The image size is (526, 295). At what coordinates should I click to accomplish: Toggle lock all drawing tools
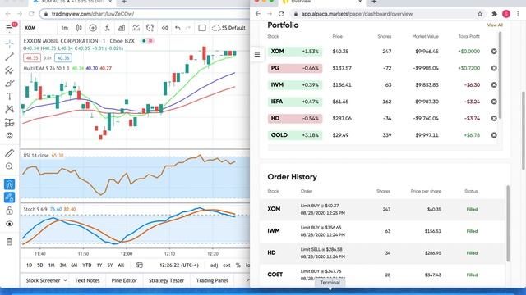pos(9,211)
